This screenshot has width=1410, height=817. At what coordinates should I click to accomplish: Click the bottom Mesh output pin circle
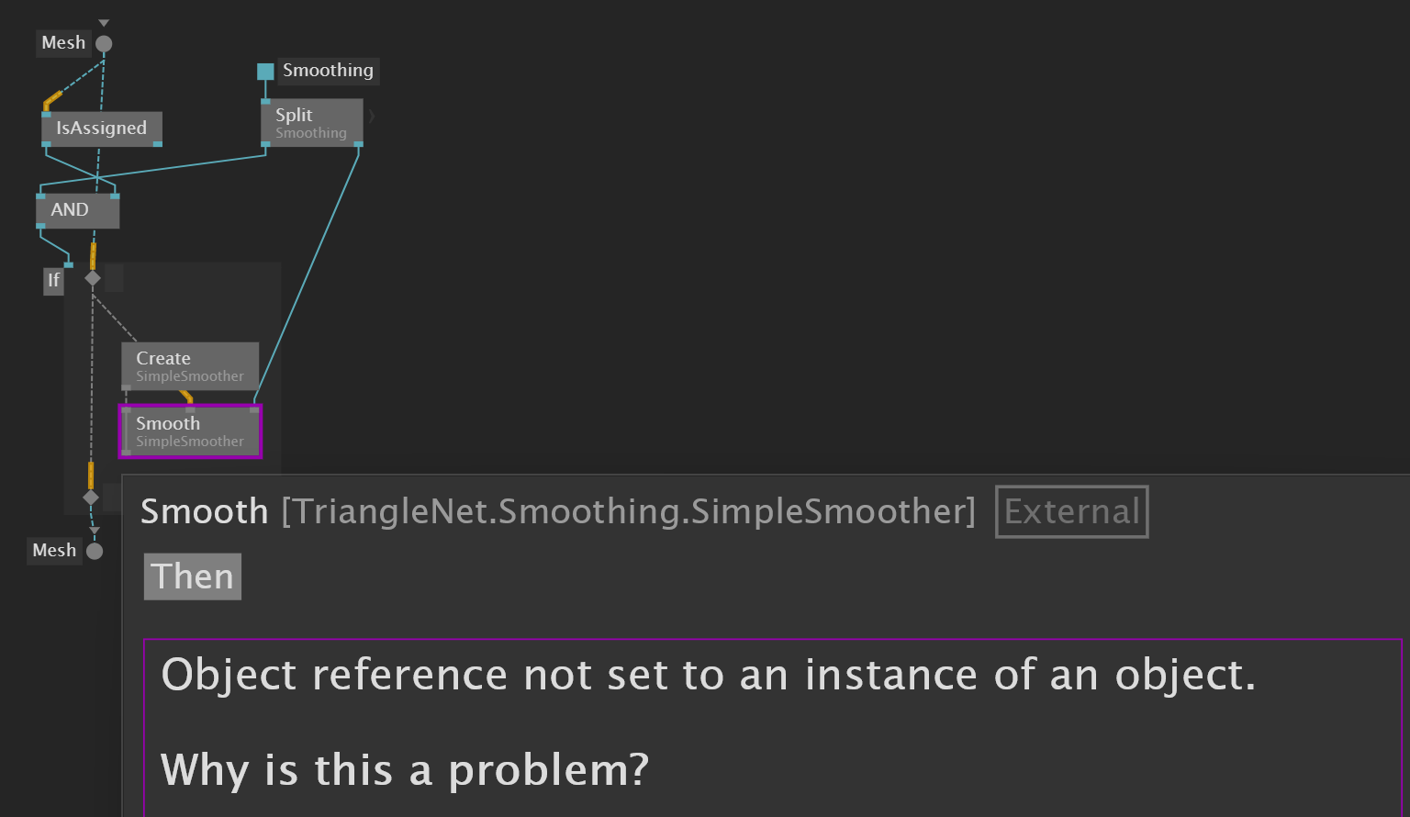pos(95,551)
